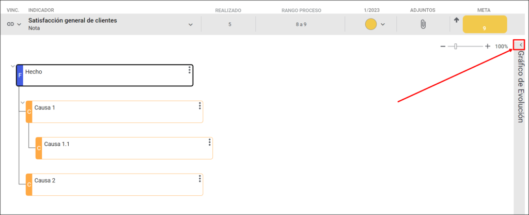The width and height of the screenshot is (529, 215).
Task: Expand the indicator name dropdown chevron
Action: coord(191,25)
